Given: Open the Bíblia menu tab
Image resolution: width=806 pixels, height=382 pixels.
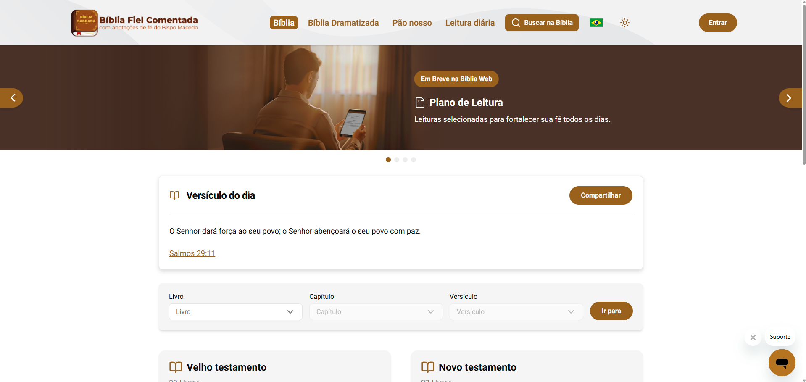Looking at the screenshot, I should (284, 23).
